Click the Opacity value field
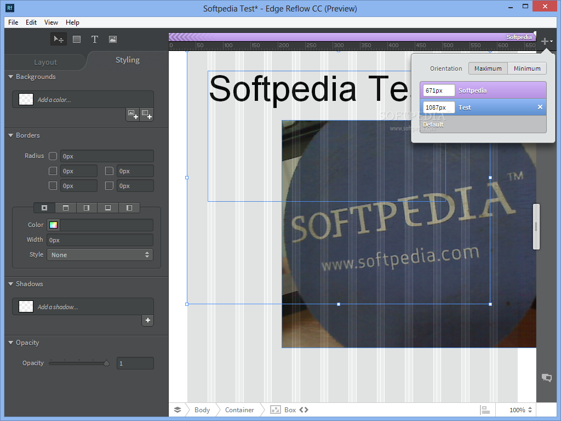 tap(135, 363)
